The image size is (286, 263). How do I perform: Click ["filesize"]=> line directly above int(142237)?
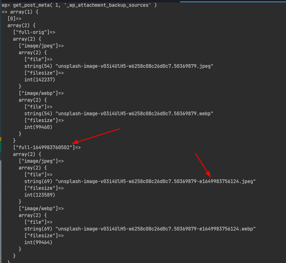(x=44, y=73)
